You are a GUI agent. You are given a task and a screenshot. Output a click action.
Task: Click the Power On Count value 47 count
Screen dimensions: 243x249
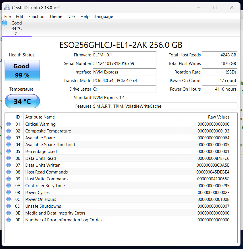point(220,81)
